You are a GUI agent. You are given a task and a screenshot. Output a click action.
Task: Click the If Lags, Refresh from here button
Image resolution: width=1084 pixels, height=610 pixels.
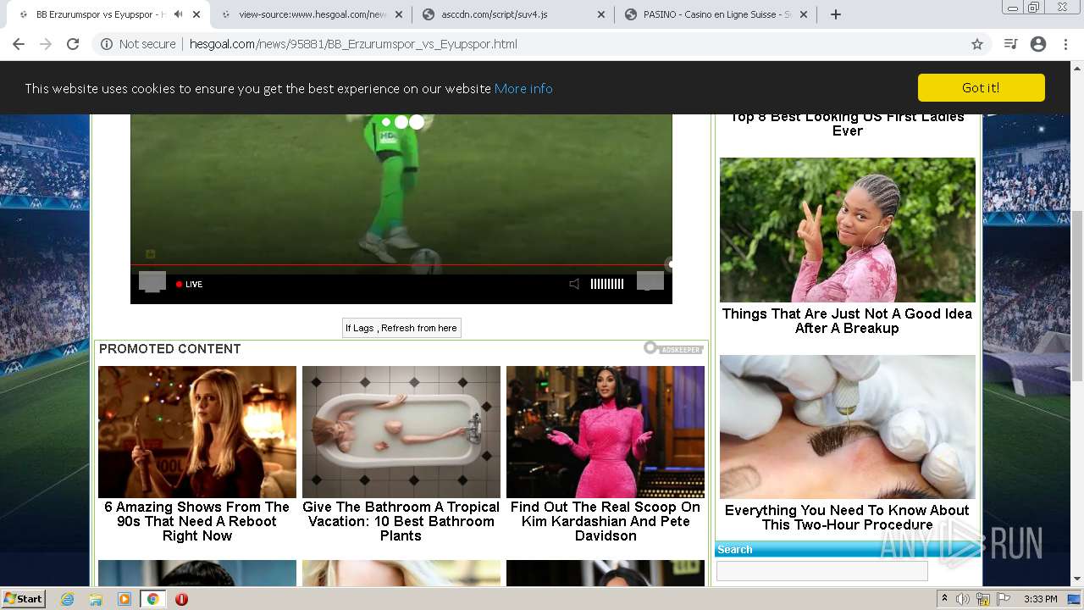click(401, 328)
